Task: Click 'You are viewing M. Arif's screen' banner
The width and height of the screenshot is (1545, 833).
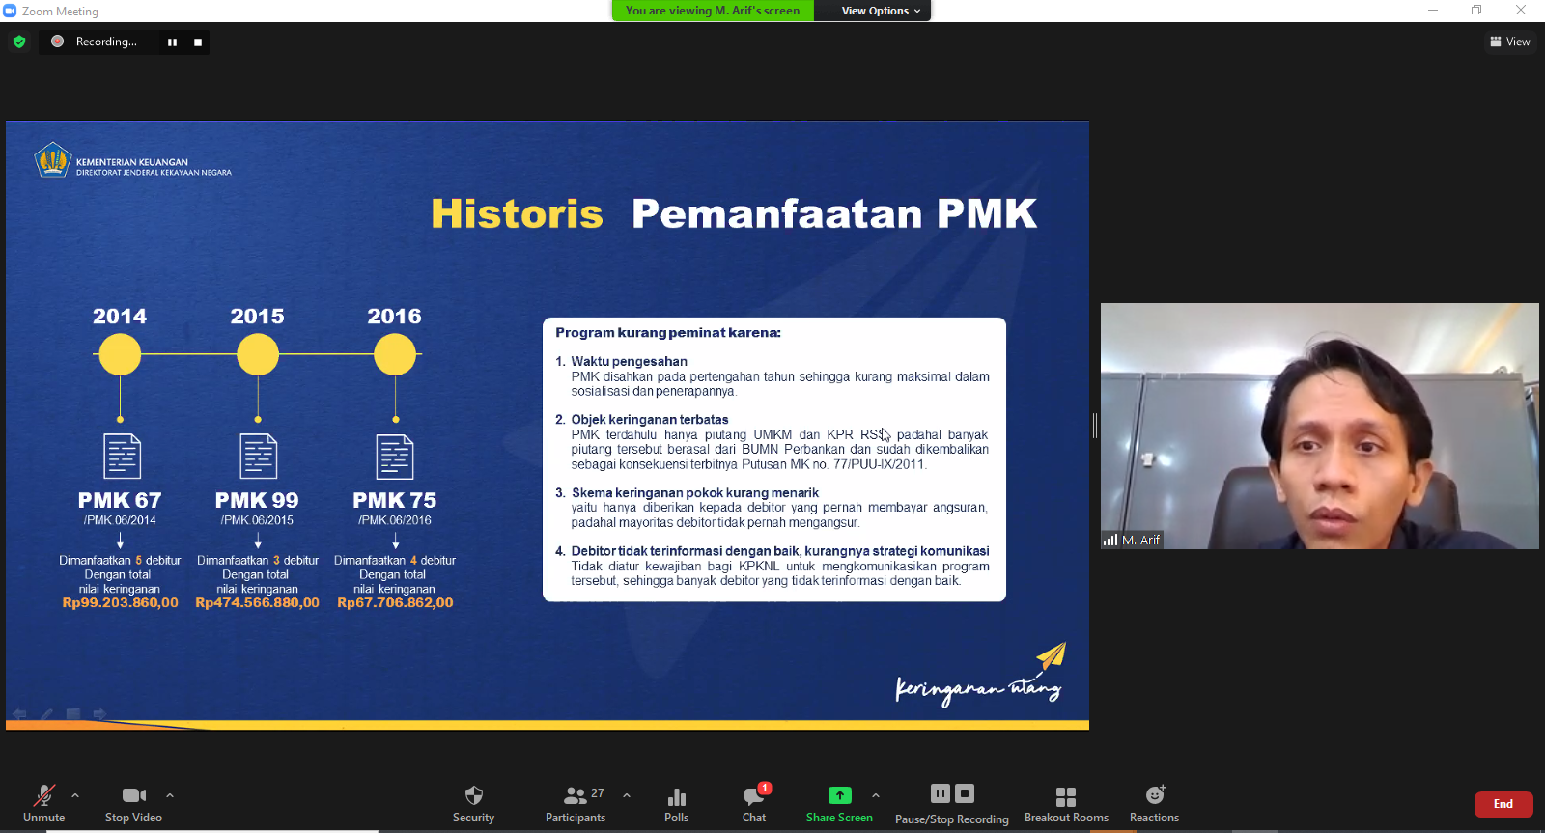Action: 713,11
